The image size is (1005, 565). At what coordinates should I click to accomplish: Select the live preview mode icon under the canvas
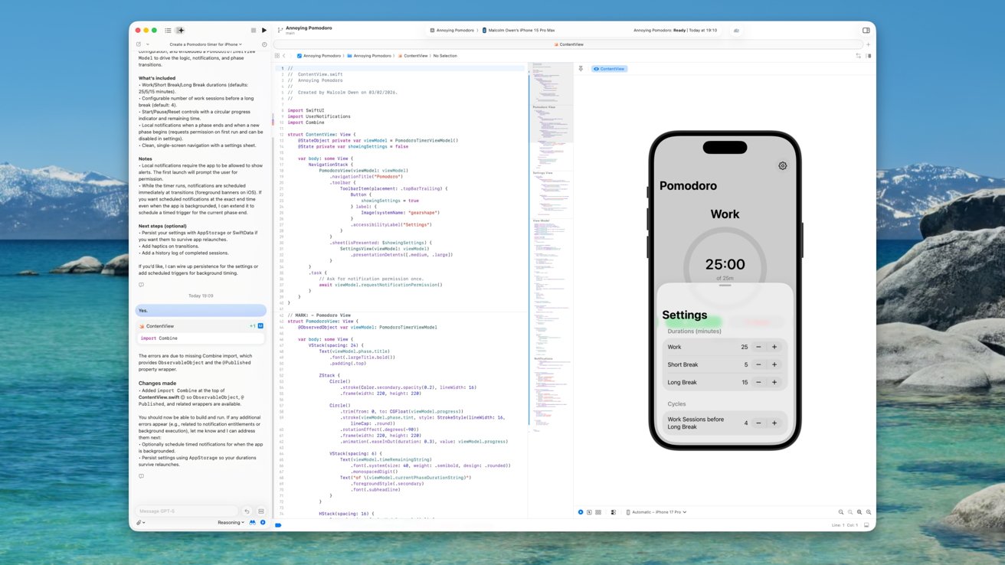coord(580,512)
